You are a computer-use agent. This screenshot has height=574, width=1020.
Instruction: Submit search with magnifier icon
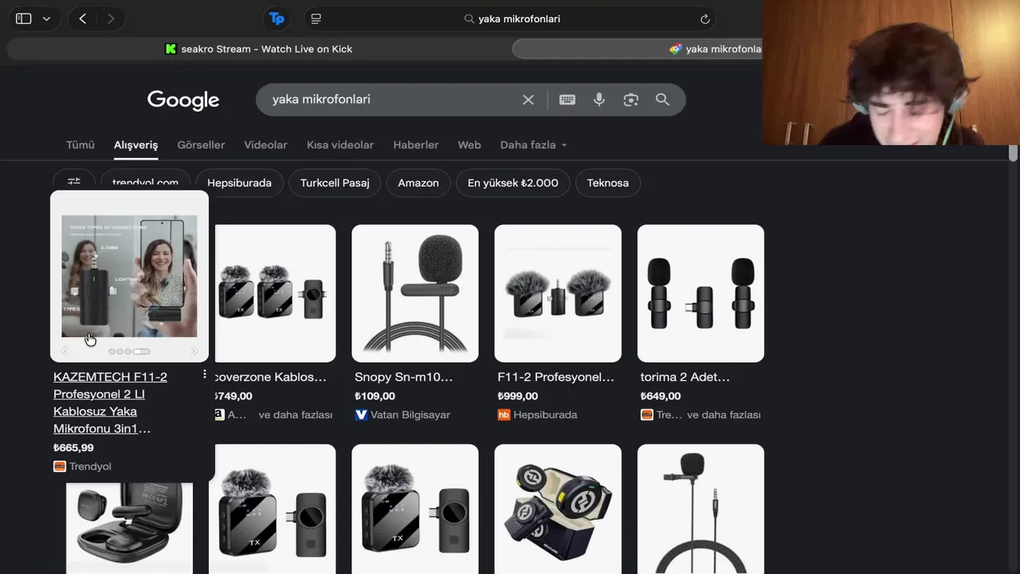click(x=662, y=100)
